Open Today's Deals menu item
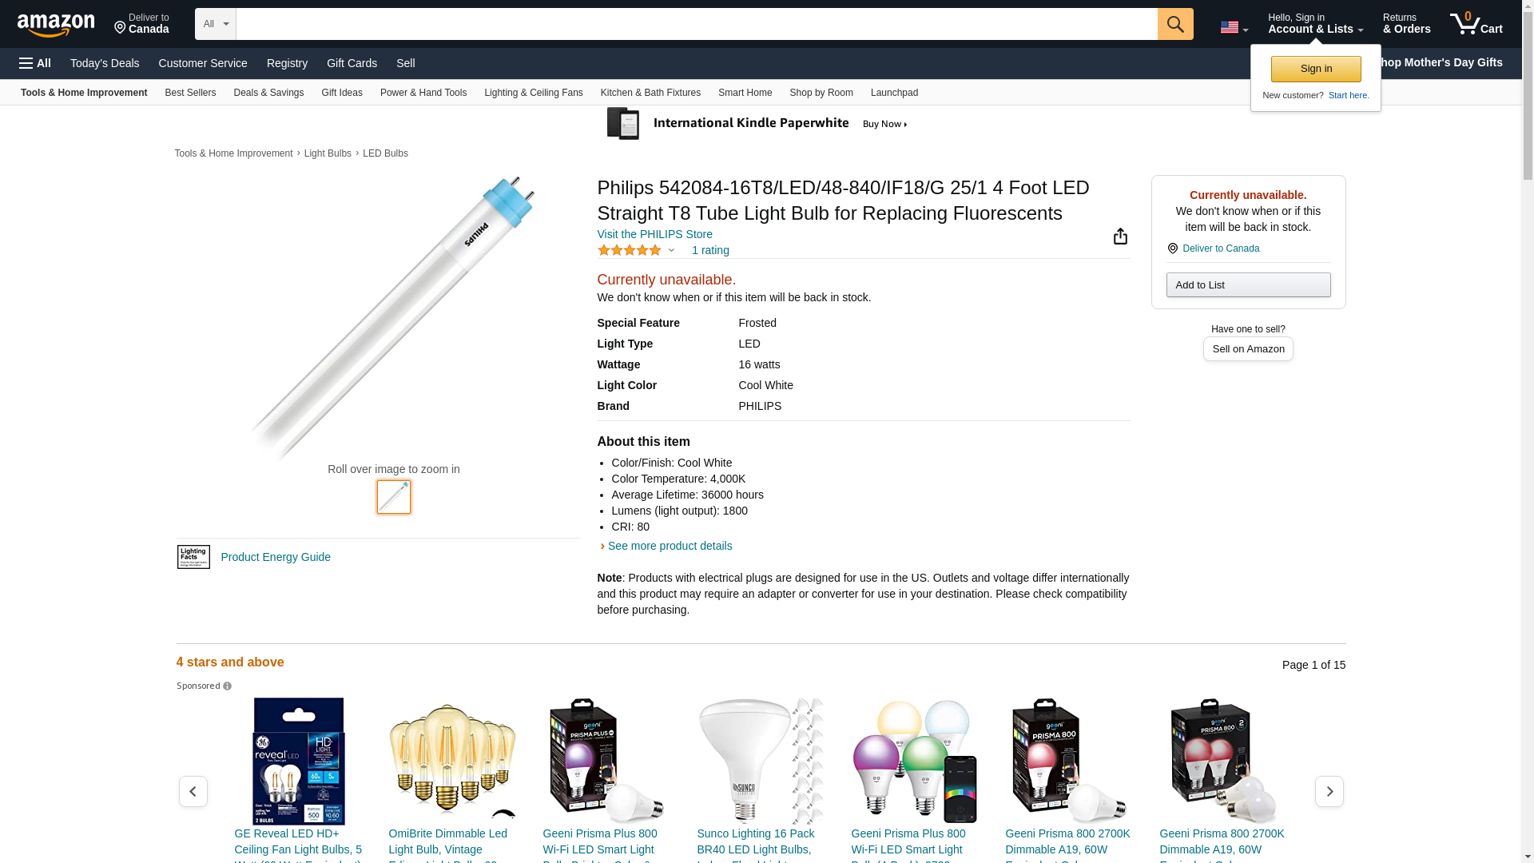1534x863 pixels. (x=105, y=63)
